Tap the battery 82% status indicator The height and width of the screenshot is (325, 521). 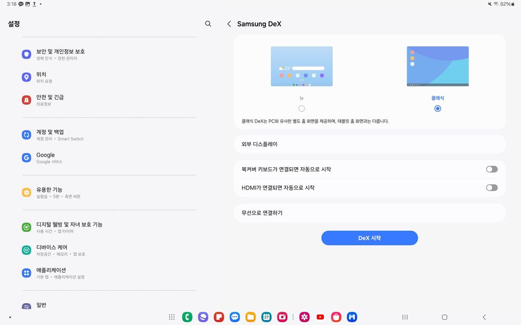click(x=507, y=4)
